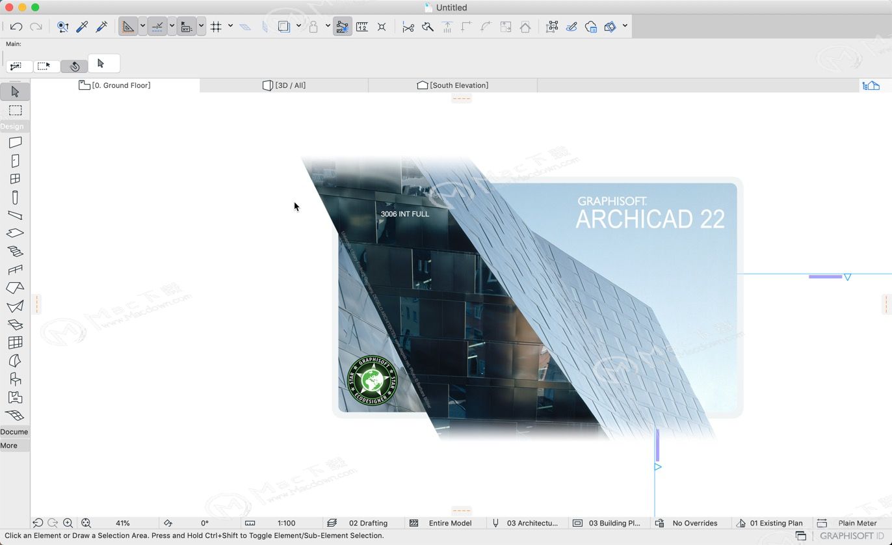Open the Plain Meter dimension settings
Screen dimensions: 892x545
tap(852, 523)
